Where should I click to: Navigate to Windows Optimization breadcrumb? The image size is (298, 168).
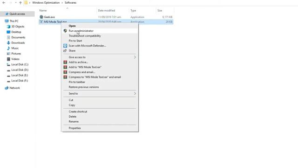(46, 3)
